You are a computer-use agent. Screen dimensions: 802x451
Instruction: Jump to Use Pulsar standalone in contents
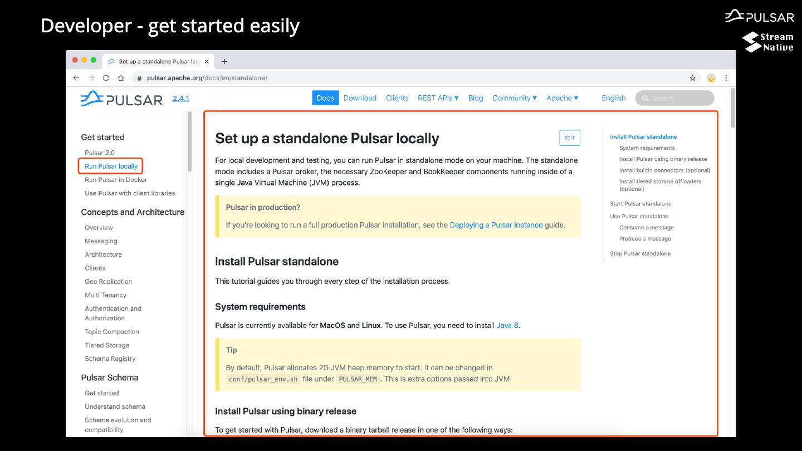pyautogui.click(x=639, y=217)
